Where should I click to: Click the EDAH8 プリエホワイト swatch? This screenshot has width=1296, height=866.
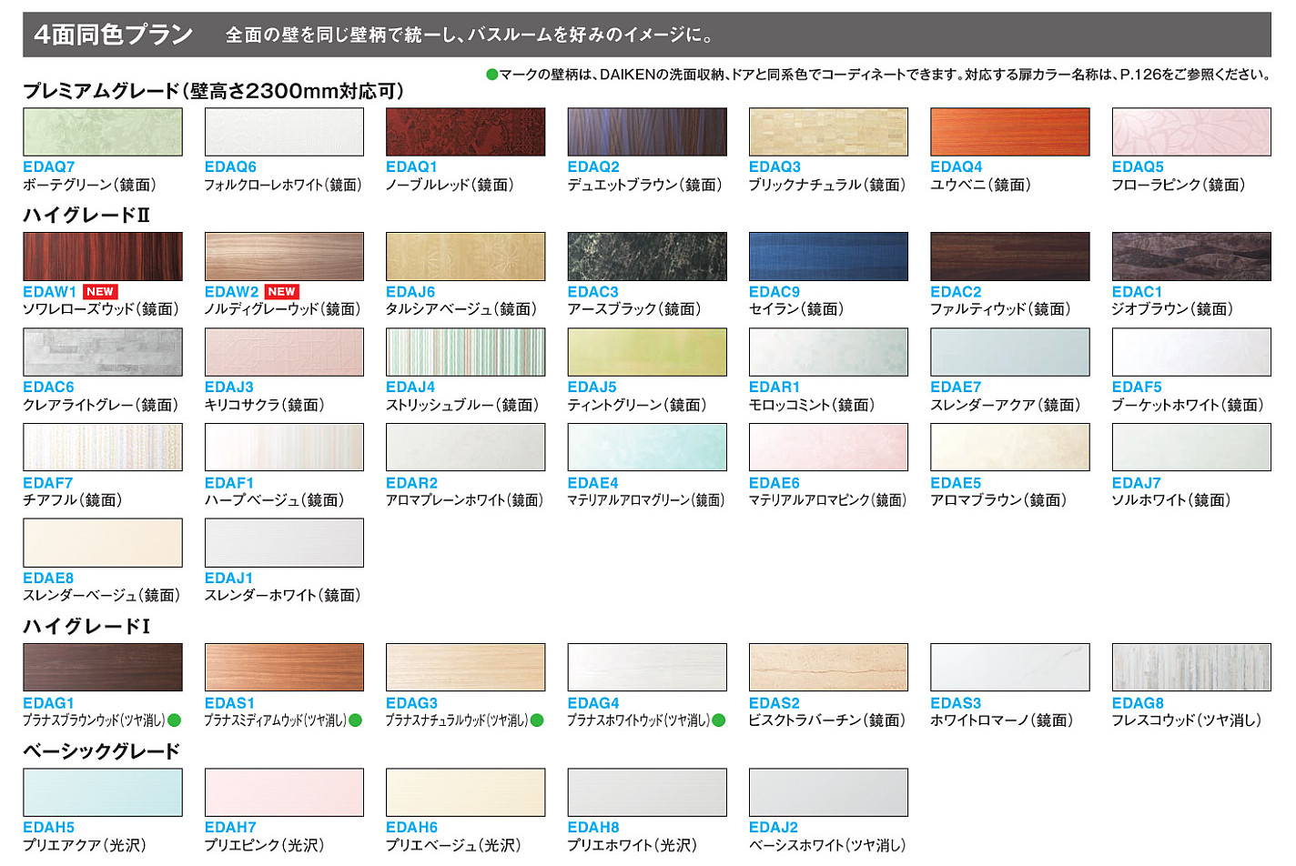click(x=647, y=792)
